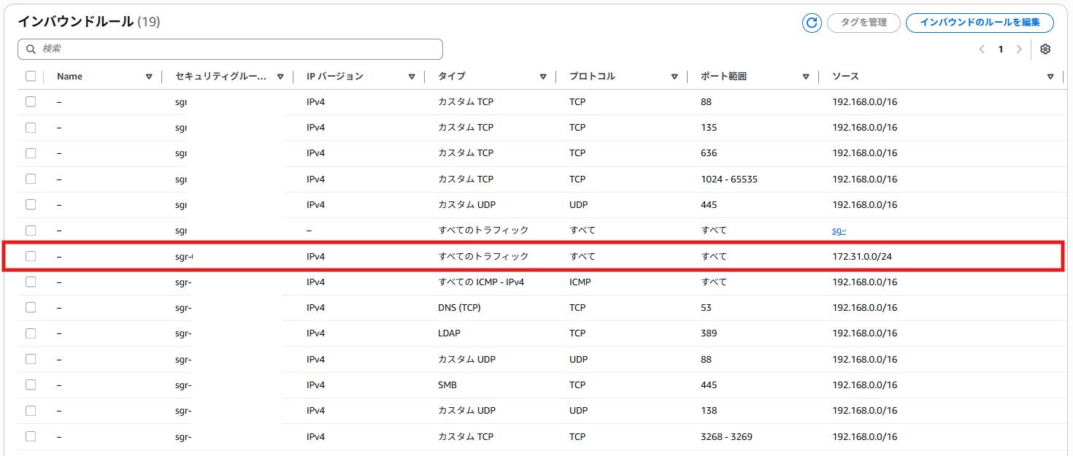Open table preferences gear icon

click(x=1045, y=50)
